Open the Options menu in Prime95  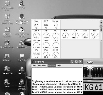pyautogui.click(x=52, y=65)
